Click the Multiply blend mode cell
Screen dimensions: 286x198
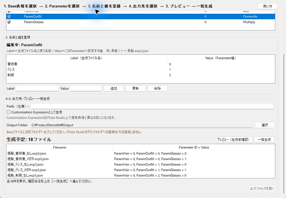coord(249,22)
